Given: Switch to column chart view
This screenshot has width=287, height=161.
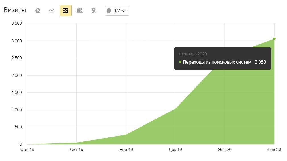Looking at the screenshot, I should 80,11.
